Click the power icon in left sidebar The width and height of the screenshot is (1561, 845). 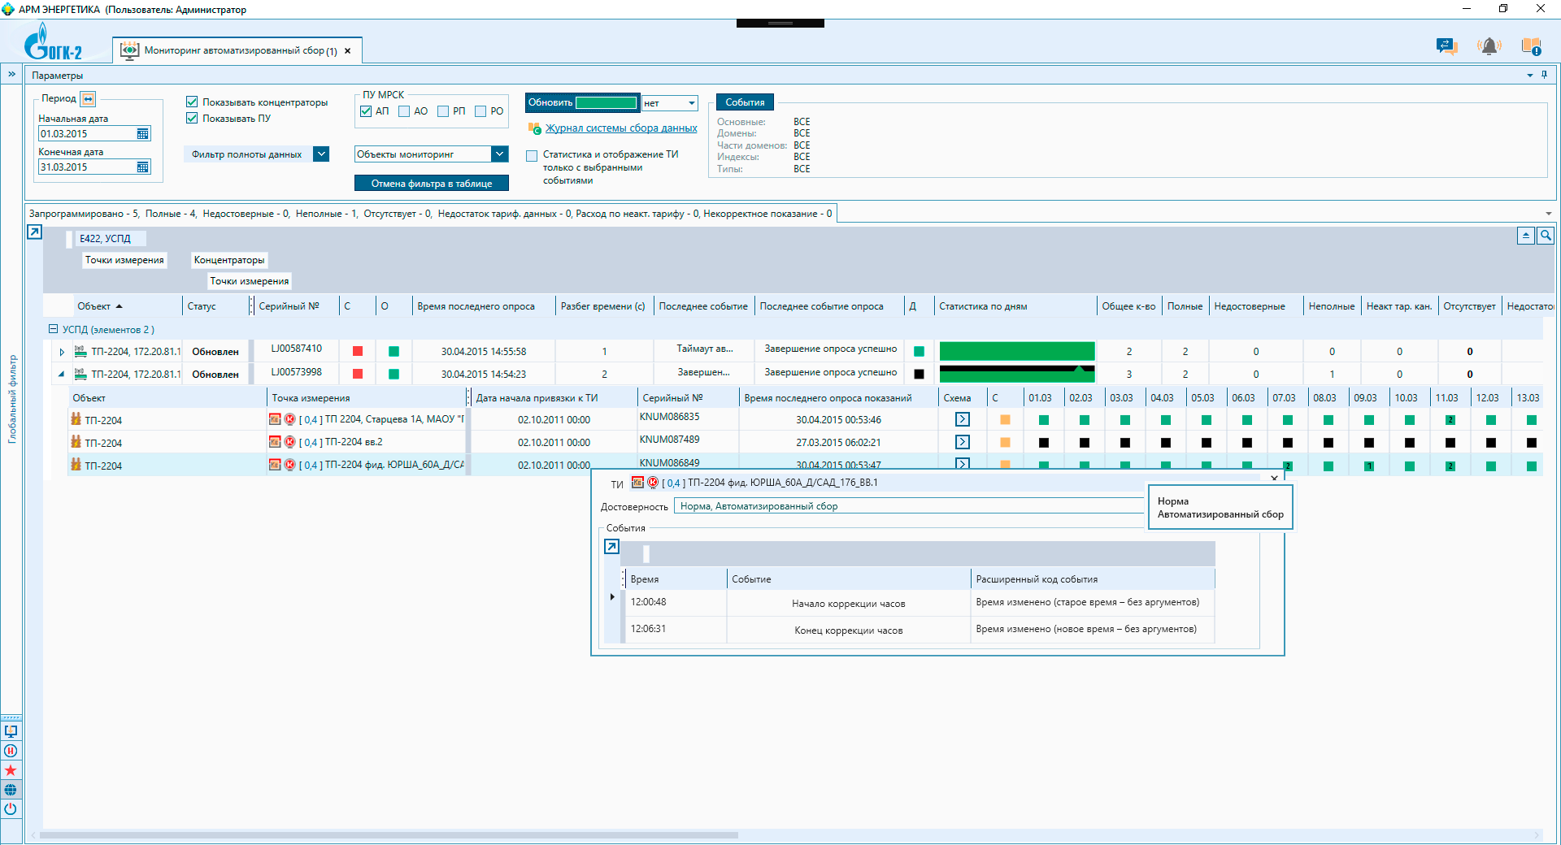pos(11,809)
